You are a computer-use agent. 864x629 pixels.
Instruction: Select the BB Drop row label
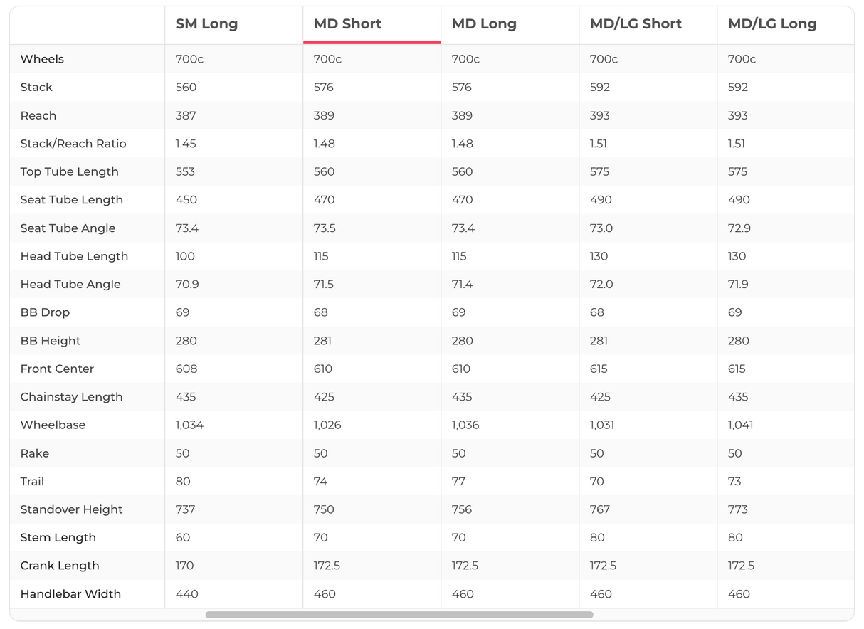coord(45,312)
